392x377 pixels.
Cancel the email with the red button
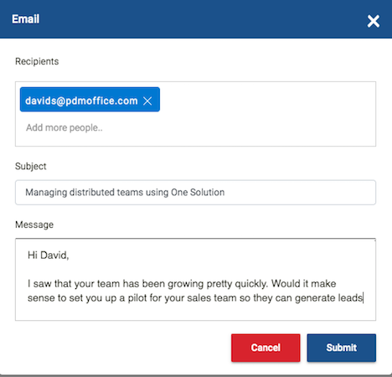[266, 348]
